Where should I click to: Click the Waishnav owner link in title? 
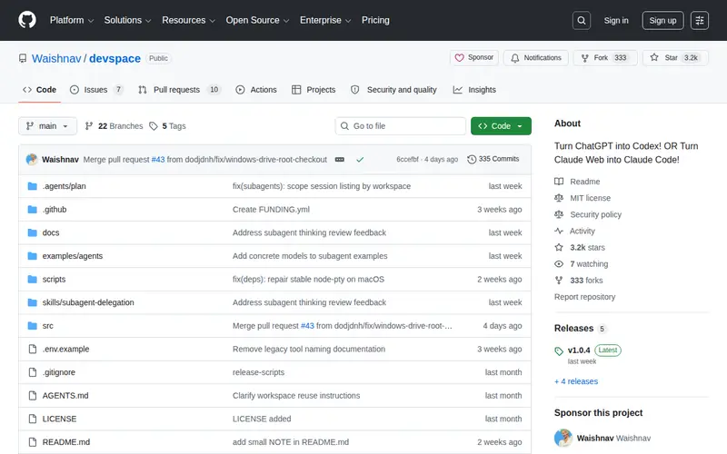point(56,58)
